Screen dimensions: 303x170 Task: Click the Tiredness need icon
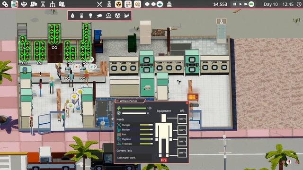[119, 144]
